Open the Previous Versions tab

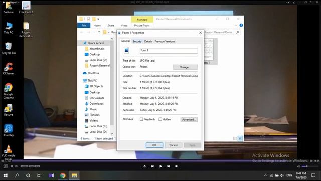165,41
